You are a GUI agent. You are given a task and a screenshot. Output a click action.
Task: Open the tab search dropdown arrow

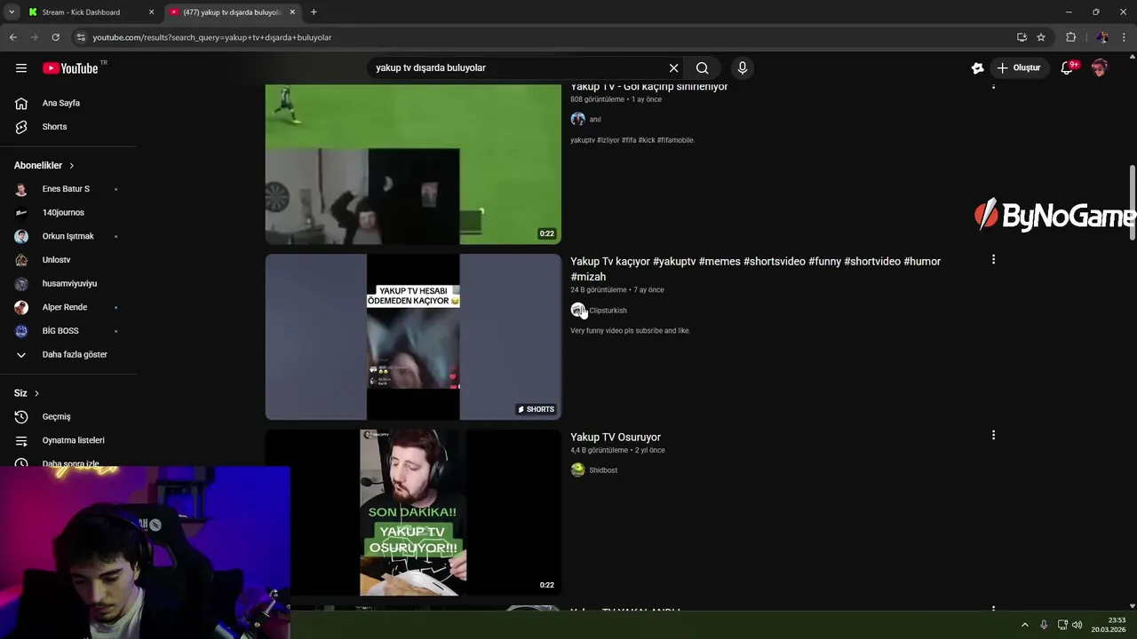point(12,12)
